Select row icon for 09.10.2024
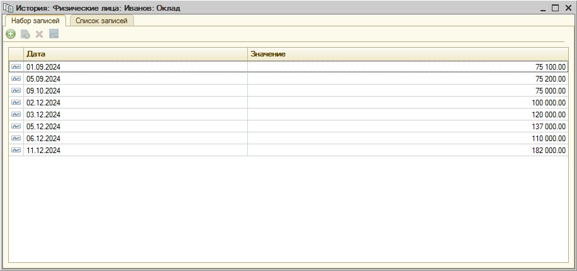Viewport: 577px width, 271px height. point(16,90)
